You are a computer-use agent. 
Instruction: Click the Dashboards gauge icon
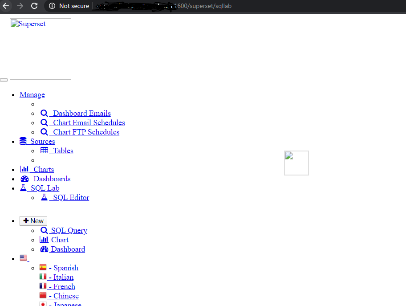click(24, 178)
